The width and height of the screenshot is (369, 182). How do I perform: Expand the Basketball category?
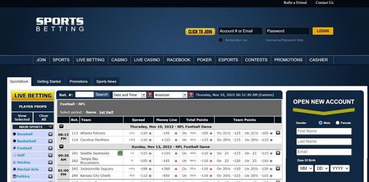click(50, 141)
